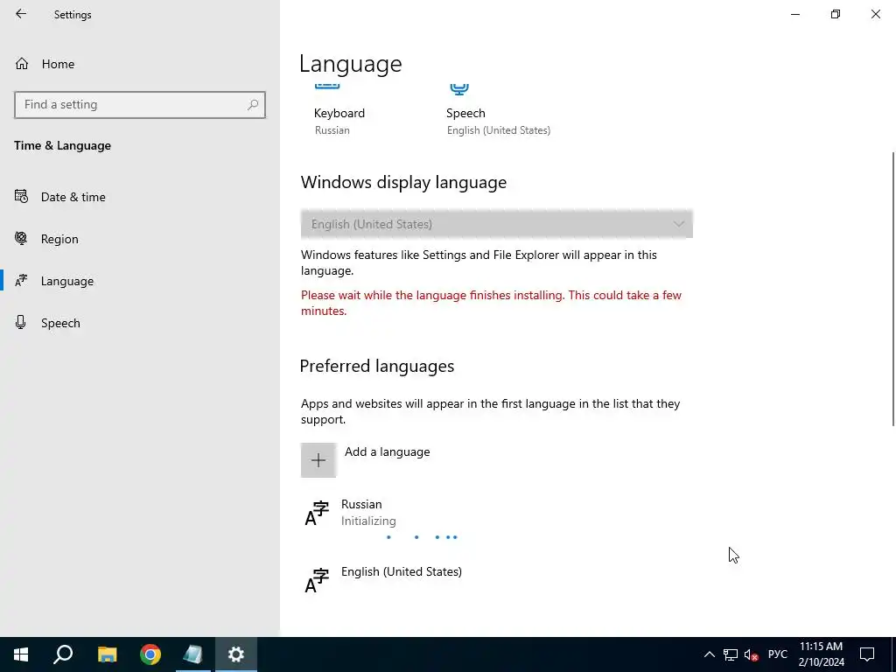
Task: Launch Google Chrome from taskbar
Action: pos(150,654)
